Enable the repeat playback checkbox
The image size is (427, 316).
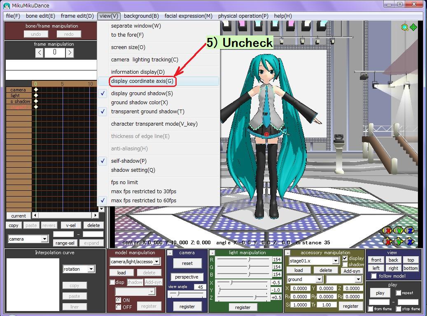point(399,293)
